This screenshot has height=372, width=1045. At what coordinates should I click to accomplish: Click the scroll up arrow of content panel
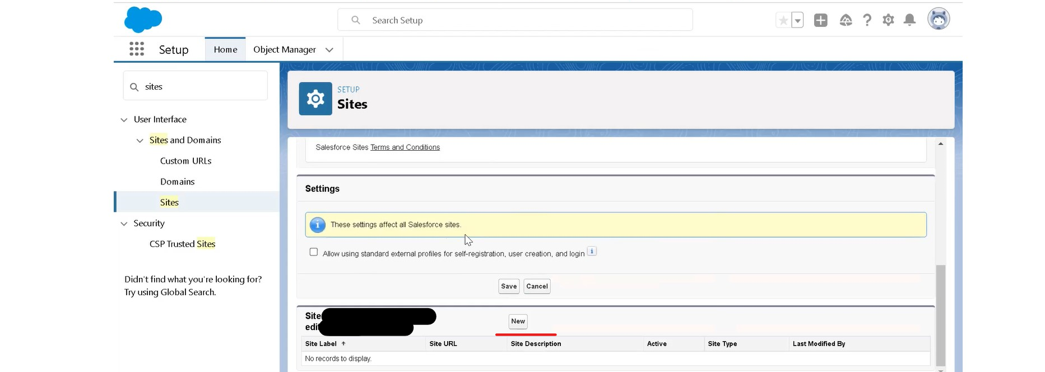(x=941, y=144)
